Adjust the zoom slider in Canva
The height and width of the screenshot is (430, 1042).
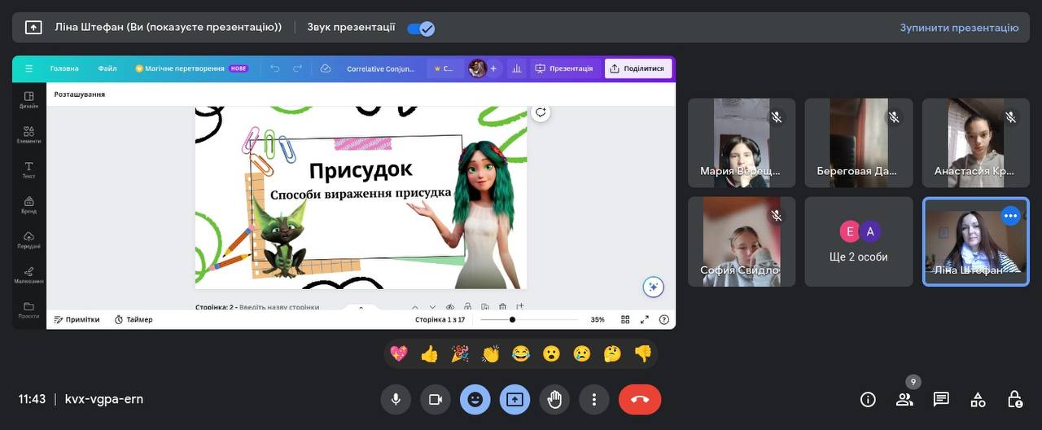tap(512, 319)
